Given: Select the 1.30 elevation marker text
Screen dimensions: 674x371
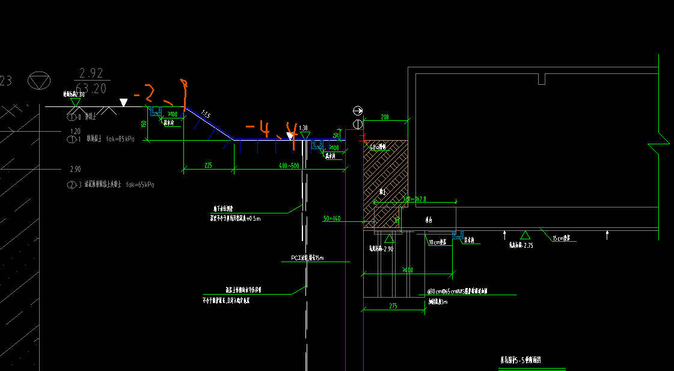Looking at the screenshot, I should pyautogui.click(x=303, y=128).
